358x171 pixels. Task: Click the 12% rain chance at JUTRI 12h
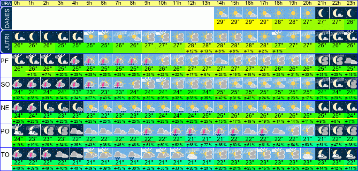click(192, 51)
